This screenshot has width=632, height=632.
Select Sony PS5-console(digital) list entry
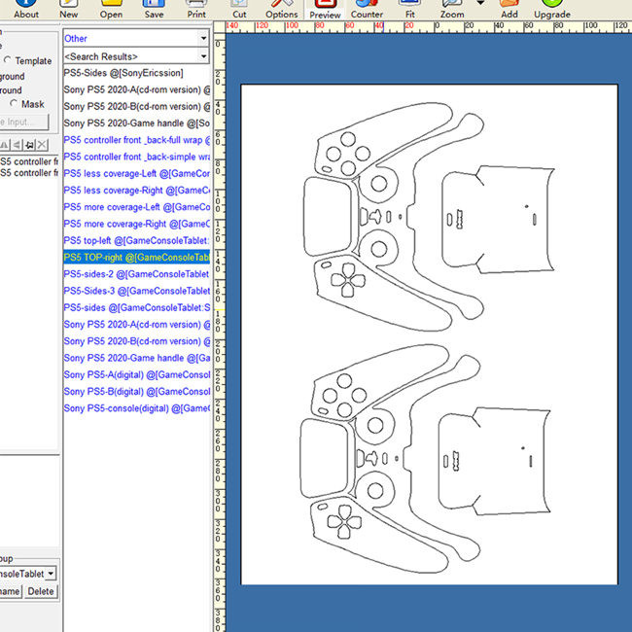coord(135,408)
